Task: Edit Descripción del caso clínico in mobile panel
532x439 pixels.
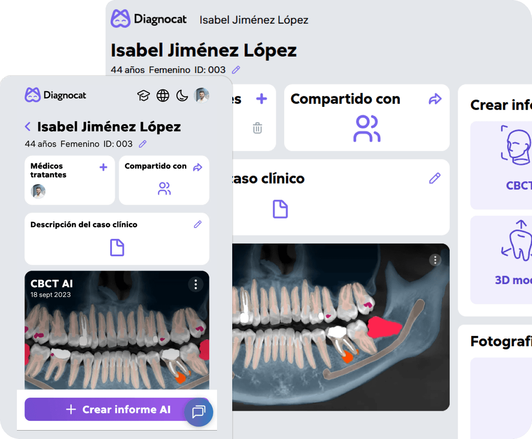Action: pos(198,225)
